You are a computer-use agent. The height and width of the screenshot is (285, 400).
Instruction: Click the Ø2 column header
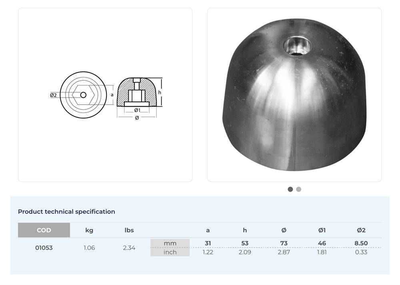tap(361, 230)
